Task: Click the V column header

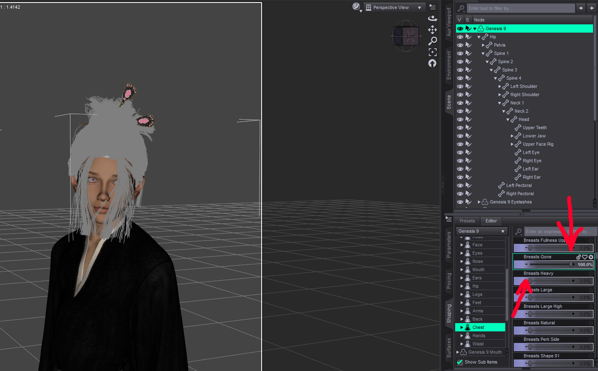Action: (x=459, y=20)
